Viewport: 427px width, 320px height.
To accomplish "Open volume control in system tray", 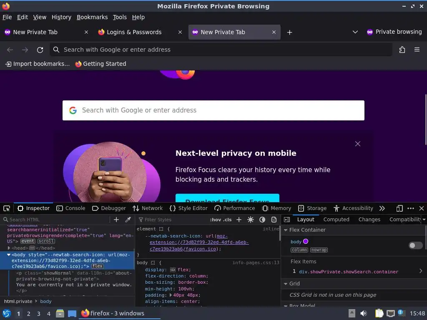I will click(x=364, y=314).
